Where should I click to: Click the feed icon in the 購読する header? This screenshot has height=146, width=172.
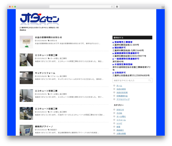115,38
